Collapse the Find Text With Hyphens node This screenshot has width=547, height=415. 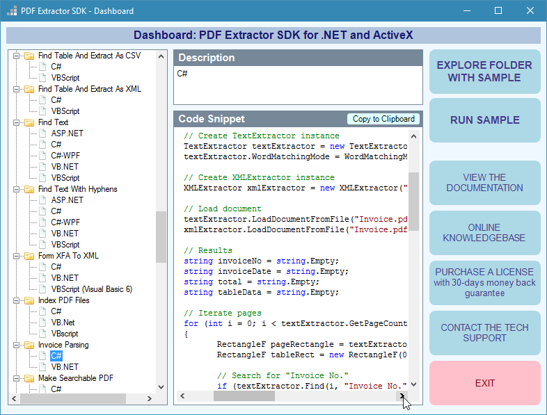coord(16,189)
